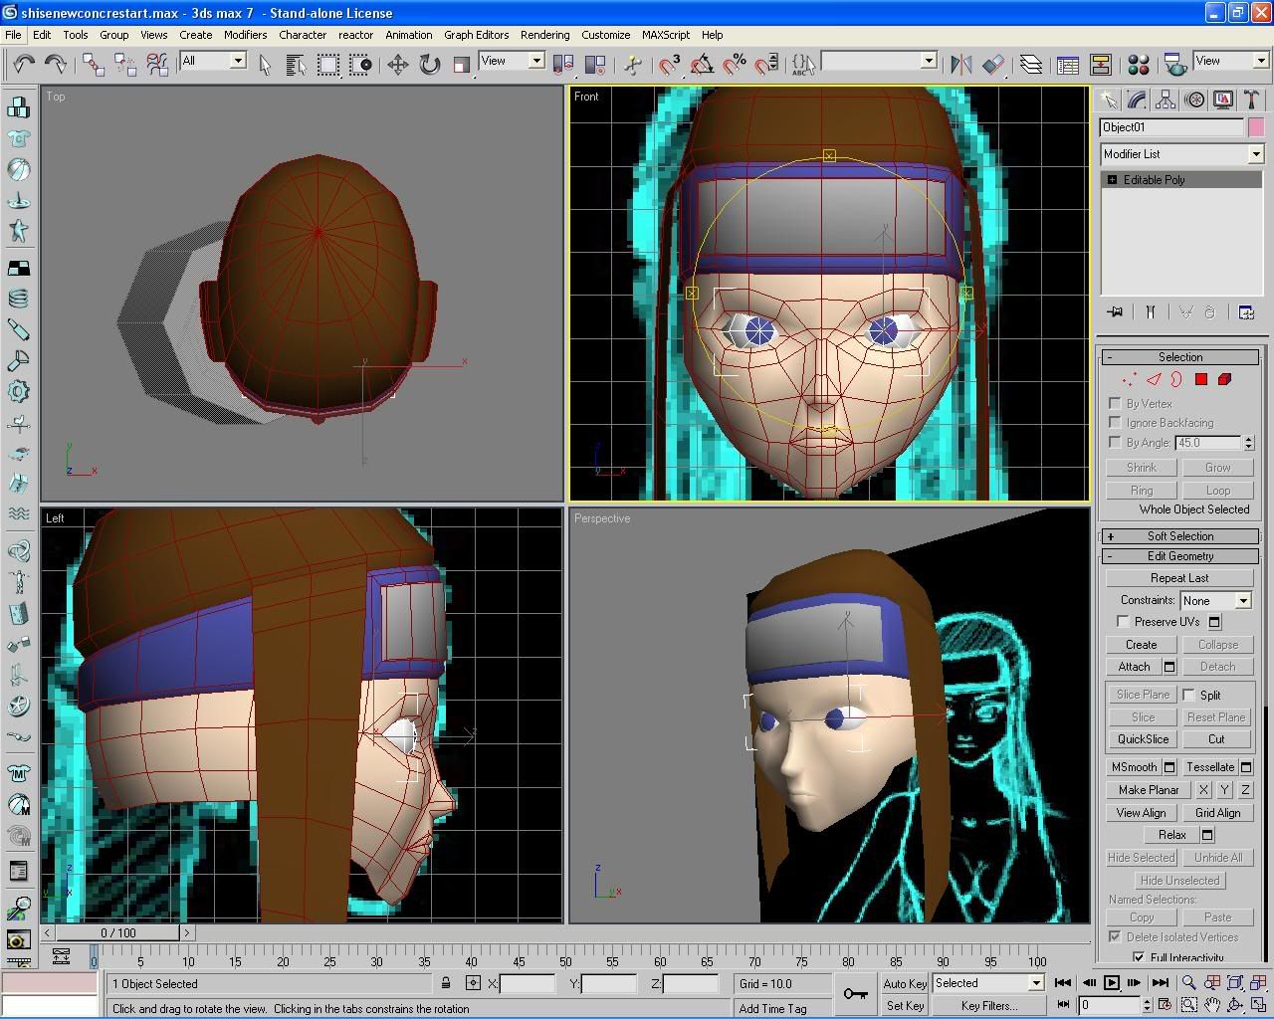Click the Repeat Last button
Image resolution: width=1274 pixels, height=1019 pixels.
(x=1179, y=577)
